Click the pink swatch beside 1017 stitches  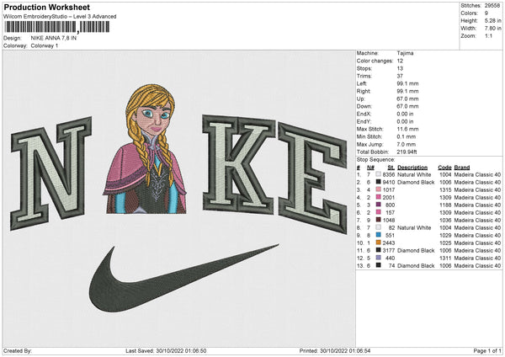[x=378, y=189]
